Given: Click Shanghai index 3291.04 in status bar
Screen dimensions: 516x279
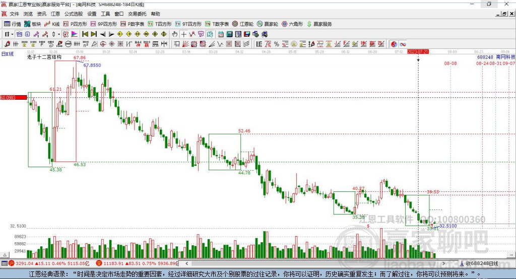Looking at the screenshot, I should click(24, 263).
